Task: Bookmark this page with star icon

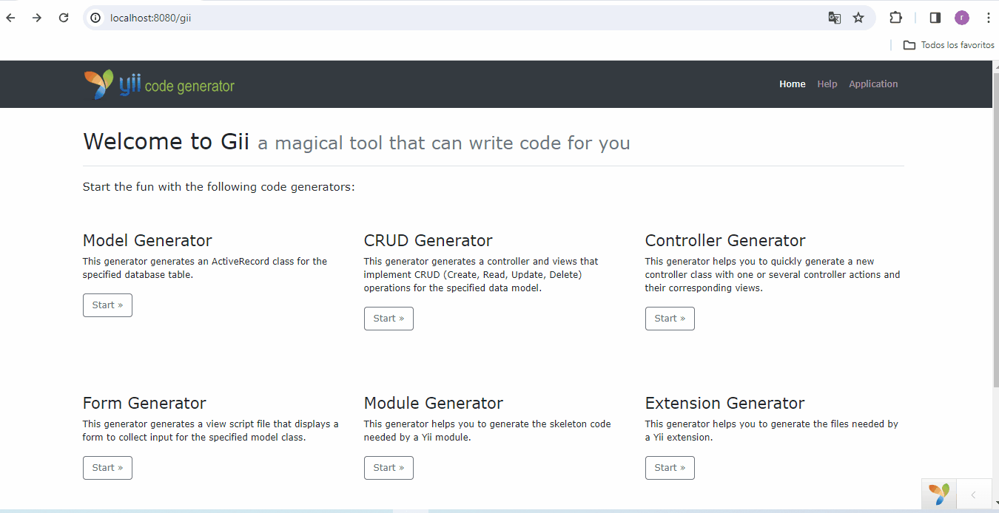Action: [858, 18]
